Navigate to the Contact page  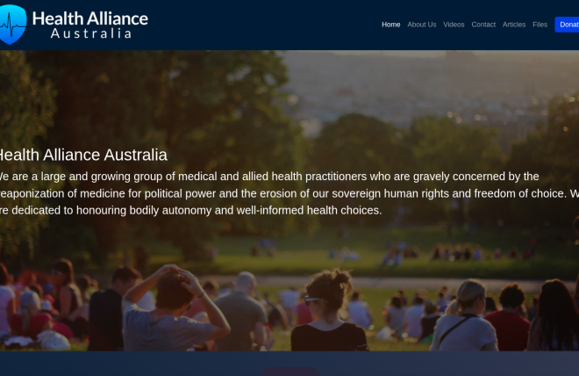(x=483, y=25)
